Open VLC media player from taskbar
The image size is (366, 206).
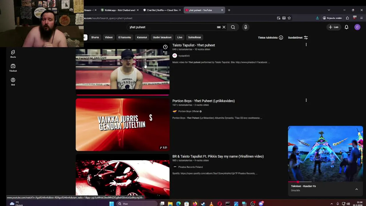pos(211,204)
